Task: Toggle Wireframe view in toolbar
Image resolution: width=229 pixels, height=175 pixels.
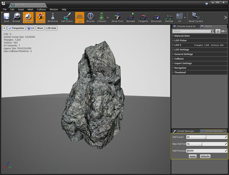Action: point(53,17)
